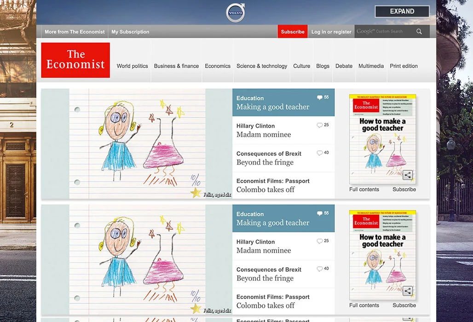The height and width of the screenshot is (322, 473).
Task: Select the Economics nav item
Action: (218, 66)
